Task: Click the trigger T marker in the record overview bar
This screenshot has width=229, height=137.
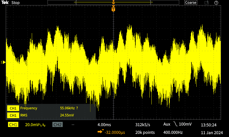Action: pyautogui.click(x=113, y=2)
